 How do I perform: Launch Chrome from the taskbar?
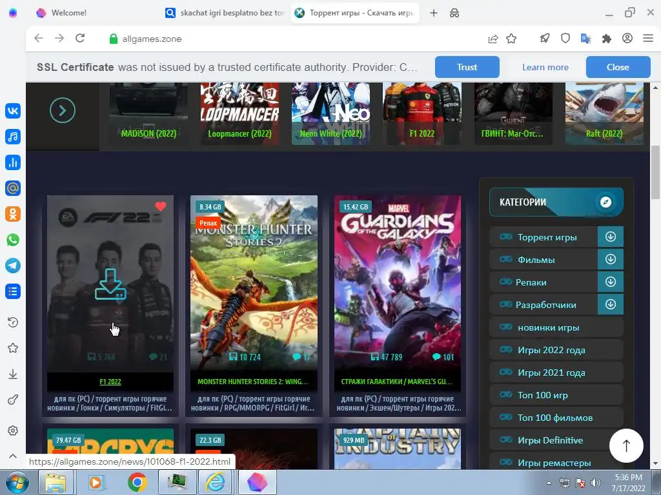(x=137, y=482)
